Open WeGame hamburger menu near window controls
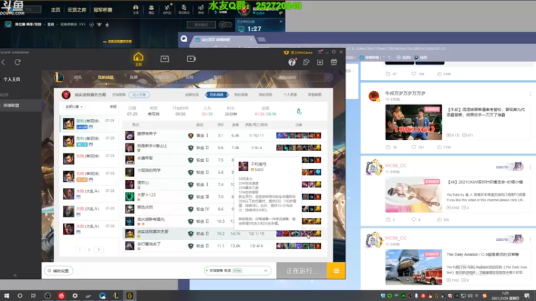Screen dimensions: 536x301 point(320,52)
